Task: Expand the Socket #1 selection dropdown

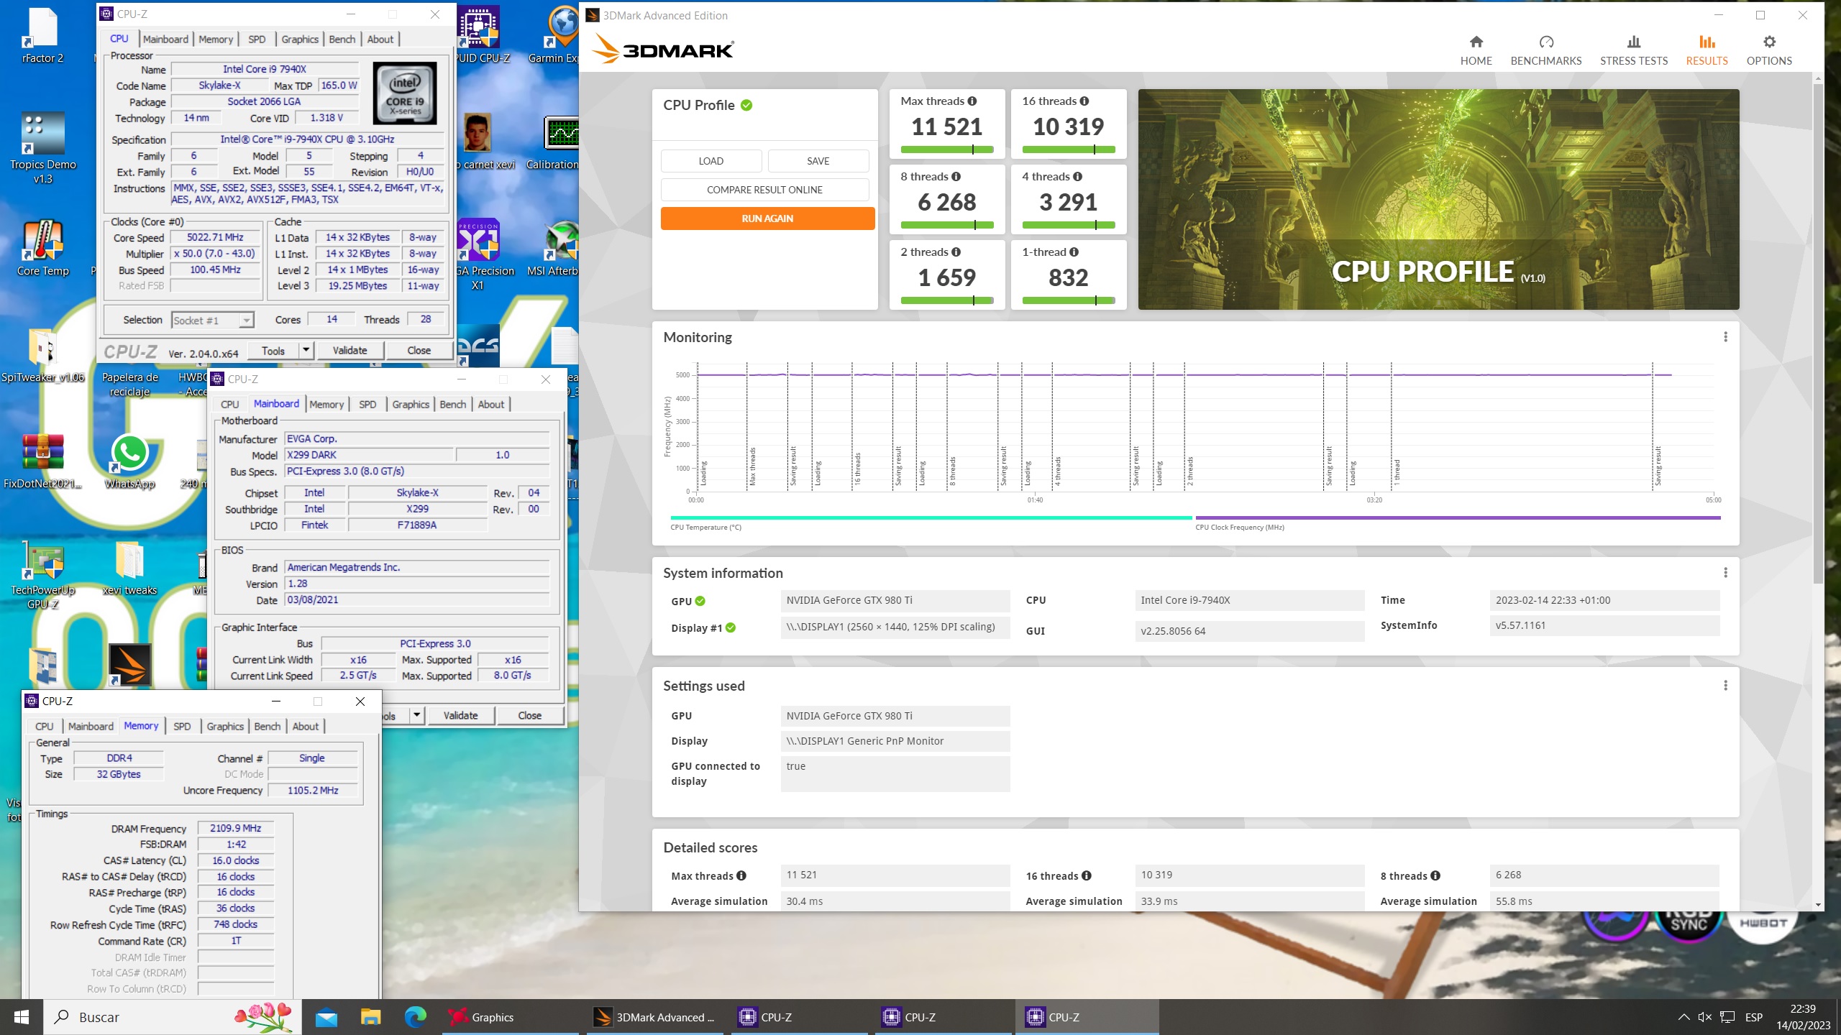Action: click(x=246, y=321)
